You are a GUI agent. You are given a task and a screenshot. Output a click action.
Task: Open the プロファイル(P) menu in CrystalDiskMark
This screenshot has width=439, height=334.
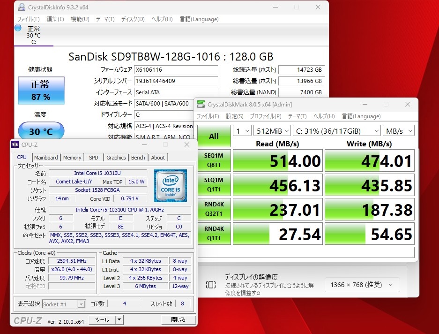[x=266, y=116]
